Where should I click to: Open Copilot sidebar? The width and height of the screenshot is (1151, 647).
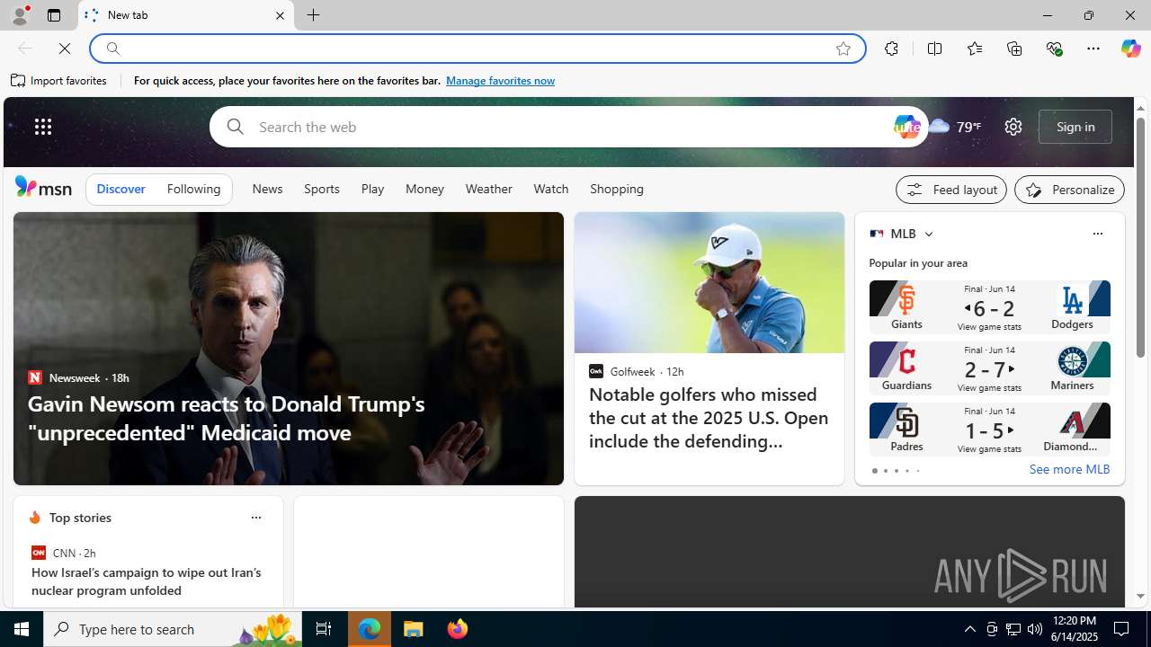pos(1130,49)
